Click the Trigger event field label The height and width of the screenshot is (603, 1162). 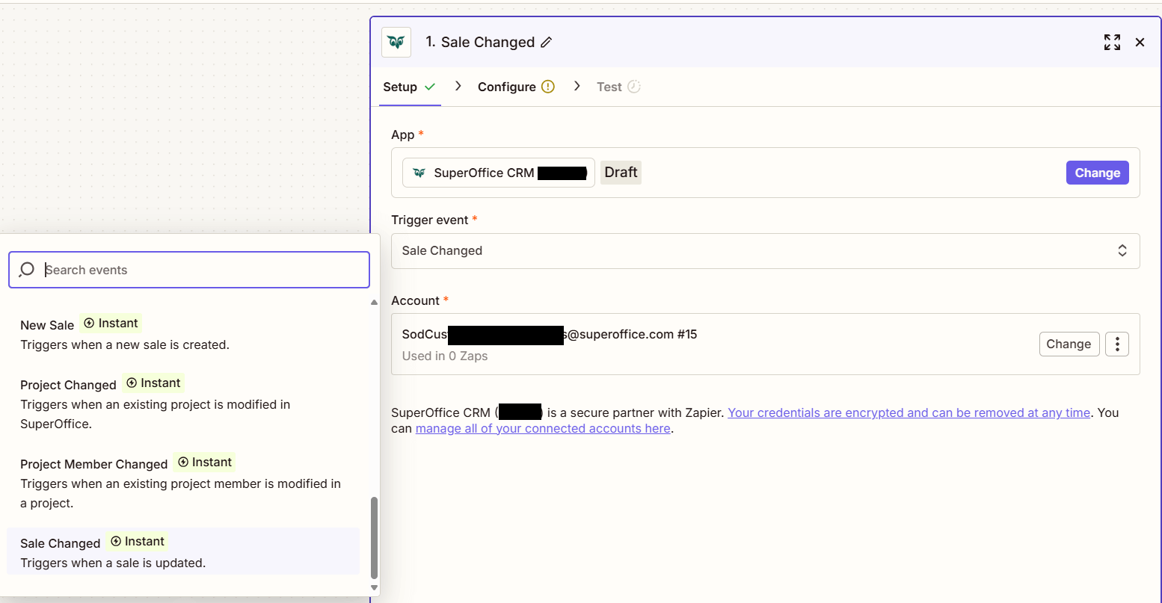click(x=430, y=220)
